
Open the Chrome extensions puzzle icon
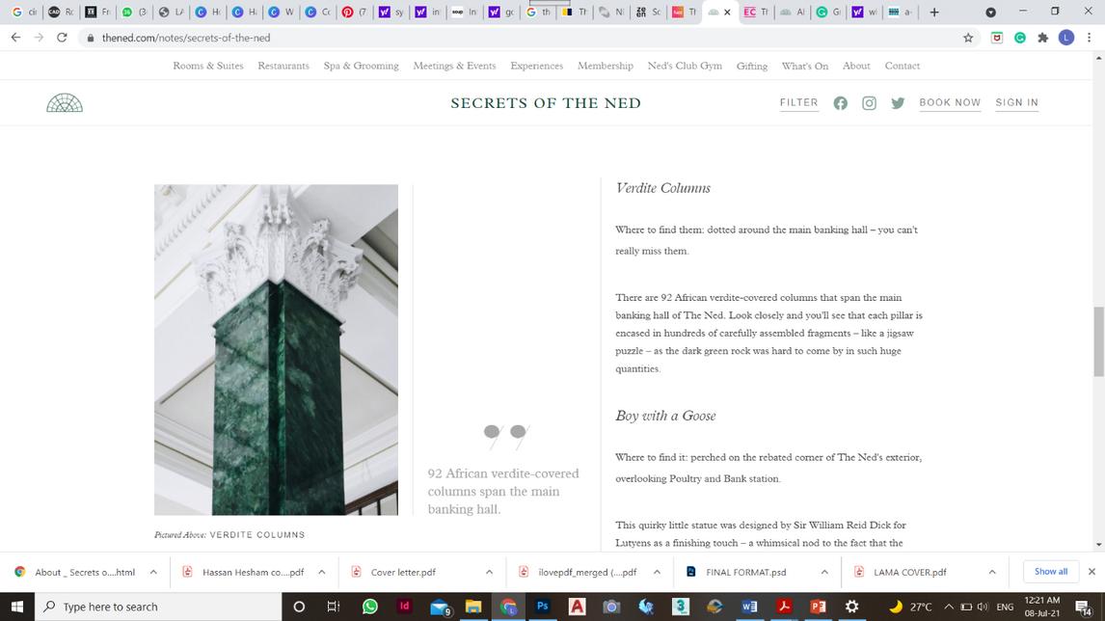pos(1043,38)
